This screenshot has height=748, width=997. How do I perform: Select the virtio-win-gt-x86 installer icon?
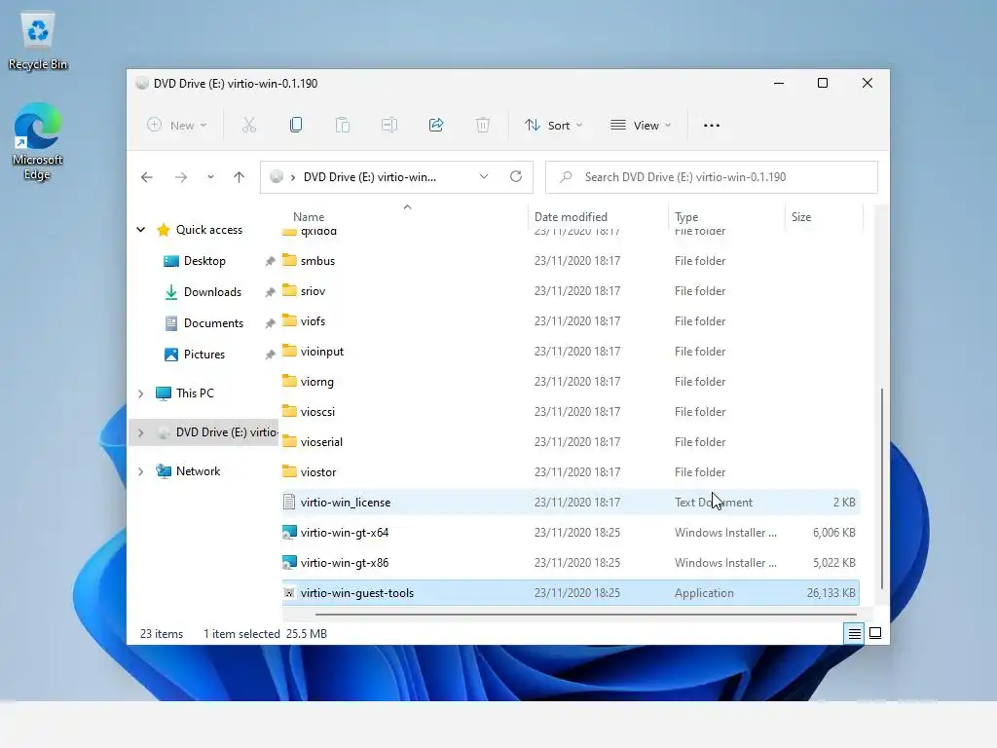289,563
